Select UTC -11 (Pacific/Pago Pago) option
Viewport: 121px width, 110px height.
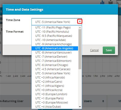pos(55,27)
